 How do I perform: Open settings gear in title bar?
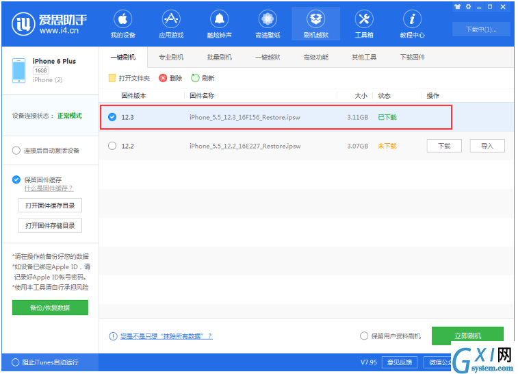click(468, 7)
